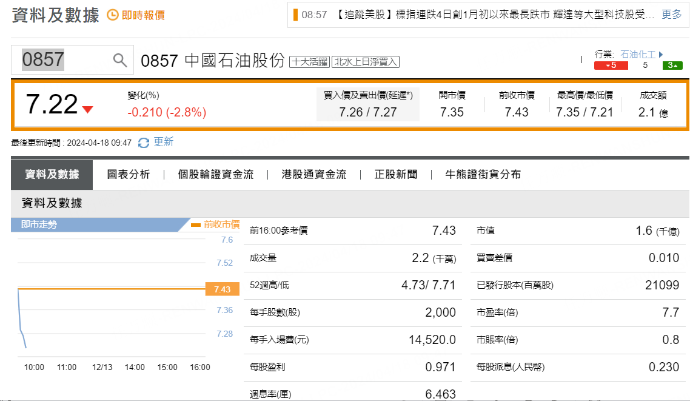Click the 市盈率 value 7.7
Screen dimensions: 690x401
[x=671, y=312]
